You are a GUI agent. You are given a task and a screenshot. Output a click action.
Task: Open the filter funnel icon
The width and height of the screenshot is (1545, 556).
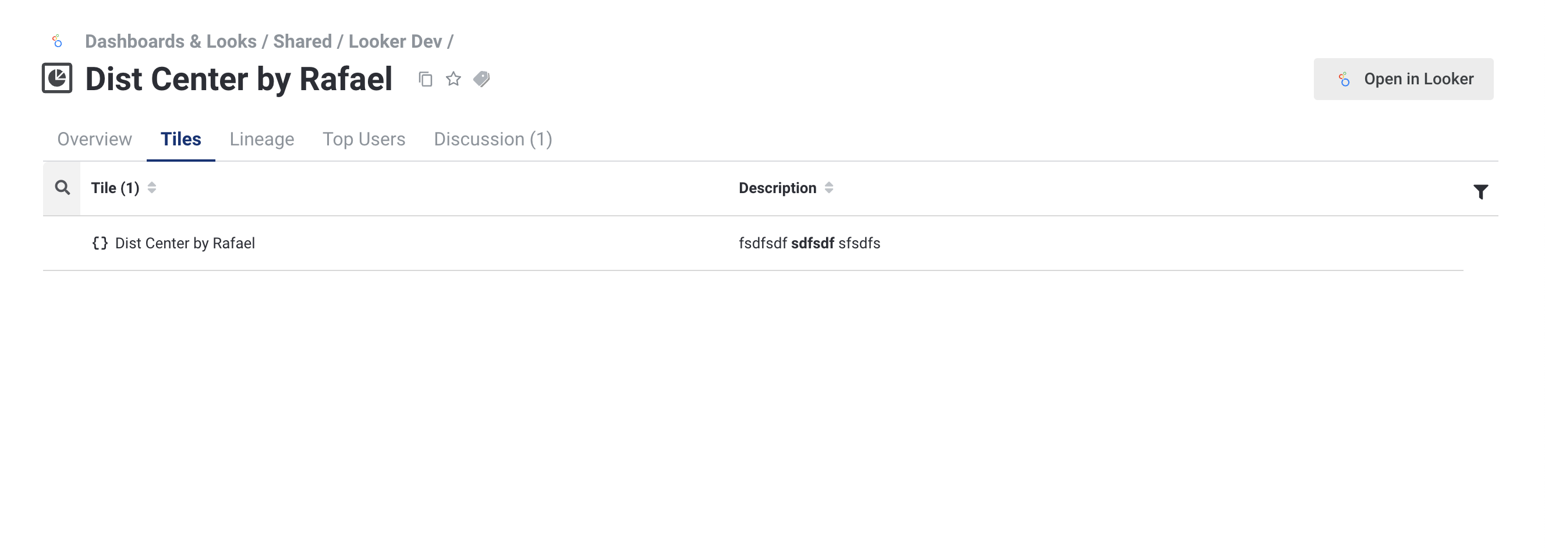(x=1480, y=192)
